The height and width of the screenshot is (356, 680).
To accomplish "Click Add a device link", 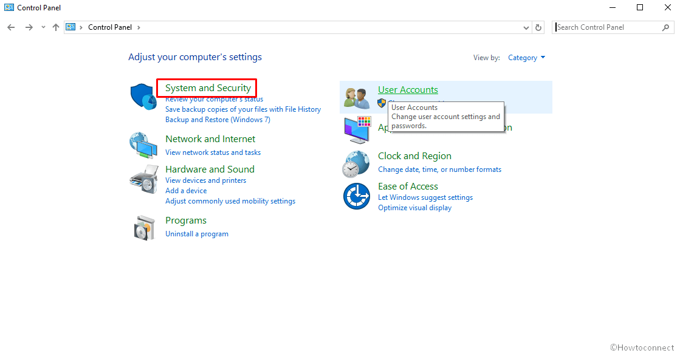I will pyautogui.click(x=186, y=191).
